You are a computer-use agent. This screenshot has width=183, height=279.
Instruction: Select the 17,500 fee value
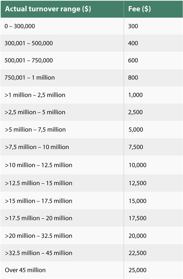pyautogui.click(x=137, y=218)
